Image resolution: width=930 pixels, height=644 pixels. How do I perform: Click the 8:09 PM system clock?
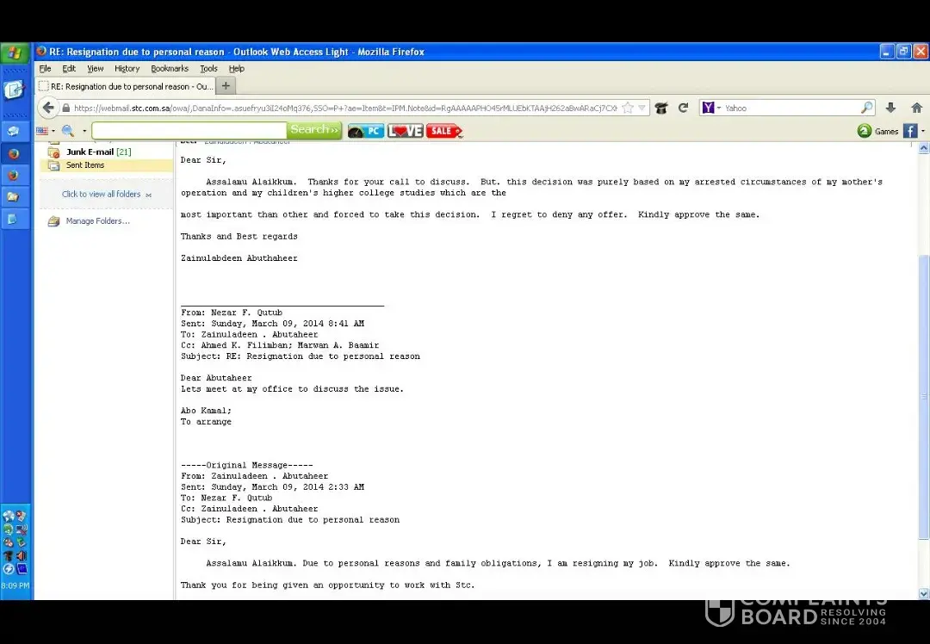pyautogui.click(x=15, y=585)
